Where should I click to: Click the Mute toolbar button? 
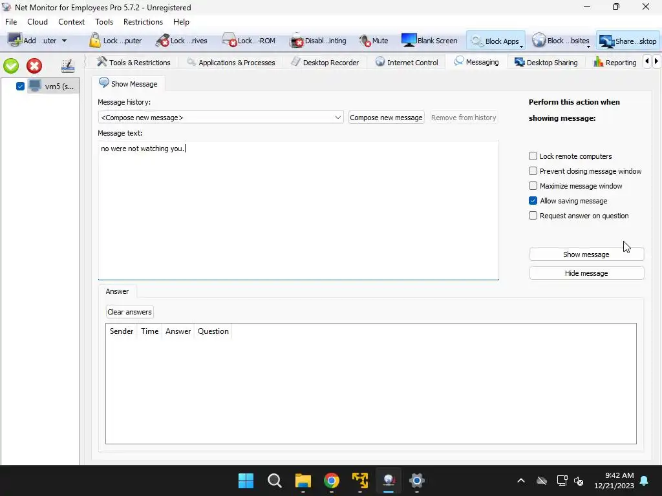(x=373, y=41)
